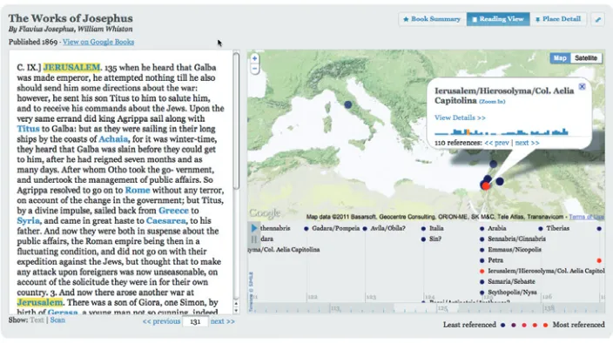Click the red Jerusalem map marker
The width and height of the screenshot is (613, 343).
click(486, 186)
